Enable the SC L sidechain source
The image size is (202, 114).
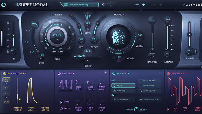pos(6,93)
